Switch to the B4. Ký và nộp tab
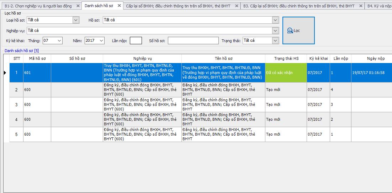 point(378,6)
